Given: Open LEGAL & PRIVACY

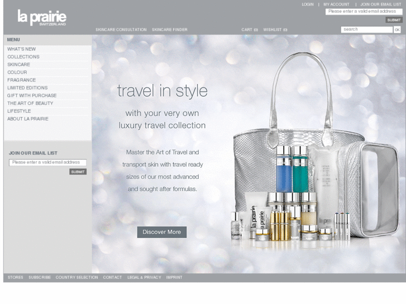Looking at the screenshot, I should (x=144, y=277).
